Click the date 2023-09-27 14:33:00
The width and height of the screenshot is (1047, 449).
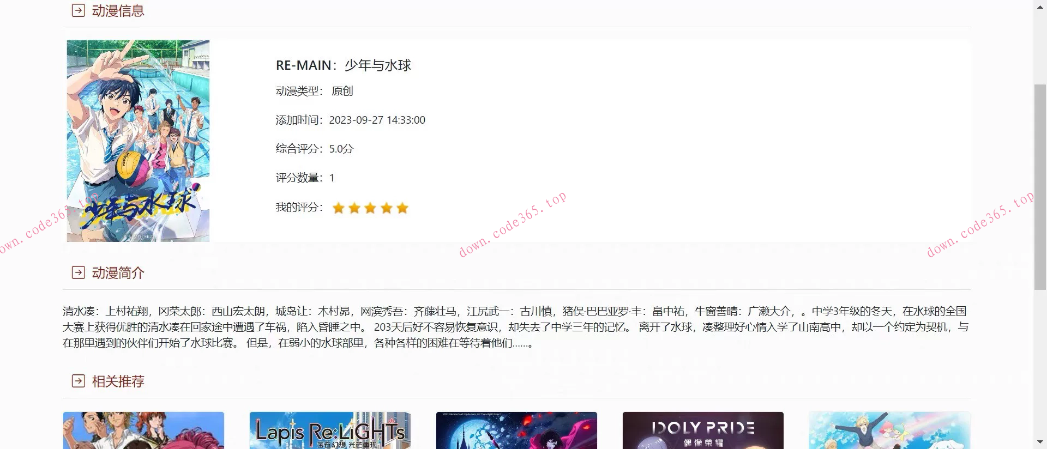[377, 120]
